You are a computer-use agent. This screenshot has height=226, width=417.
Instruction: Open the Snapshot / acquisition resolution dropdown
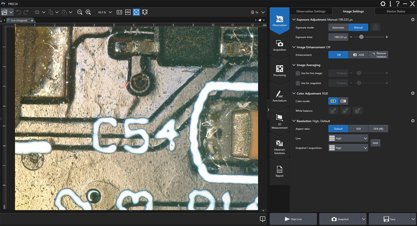(x=348, y=148)
